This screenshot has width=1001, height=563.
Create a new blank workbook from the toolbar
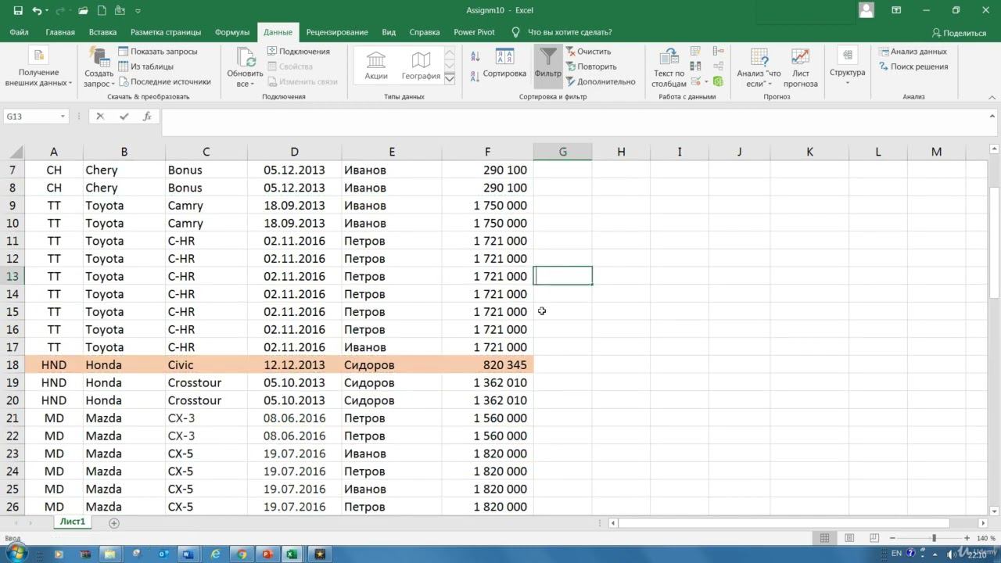point(102,11)
